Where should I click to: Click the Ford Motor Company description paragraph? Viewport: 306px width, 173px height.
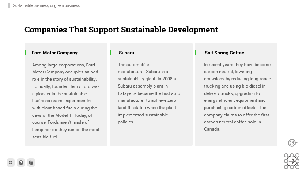tap(66, 101)
